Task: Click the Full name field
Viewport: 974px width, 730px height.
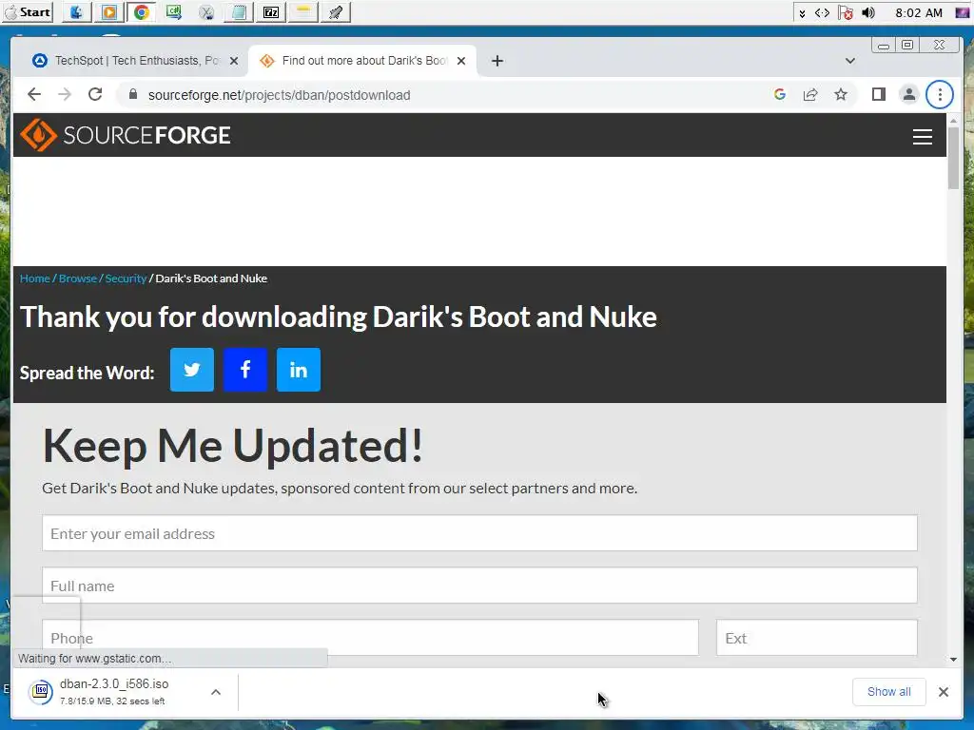Action: coord(479,585)
